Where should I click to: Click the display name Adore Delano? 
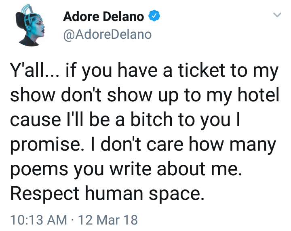coord(103,17)
